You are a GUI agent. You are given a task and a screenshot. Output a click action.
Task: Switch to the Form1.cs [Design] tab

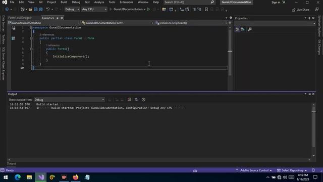coord(20,18)
